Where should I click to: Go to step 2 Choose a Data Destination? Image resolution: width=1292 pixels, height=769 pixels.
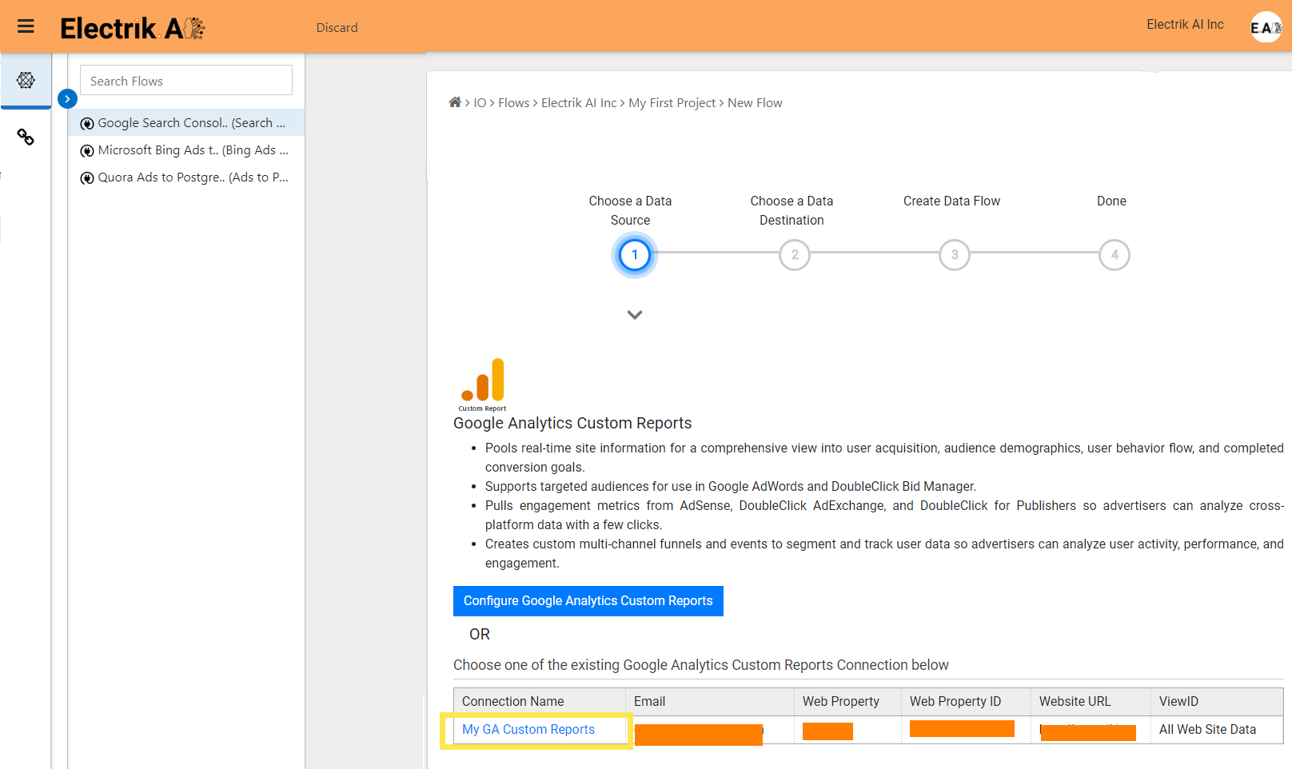[x=794, y=255]
